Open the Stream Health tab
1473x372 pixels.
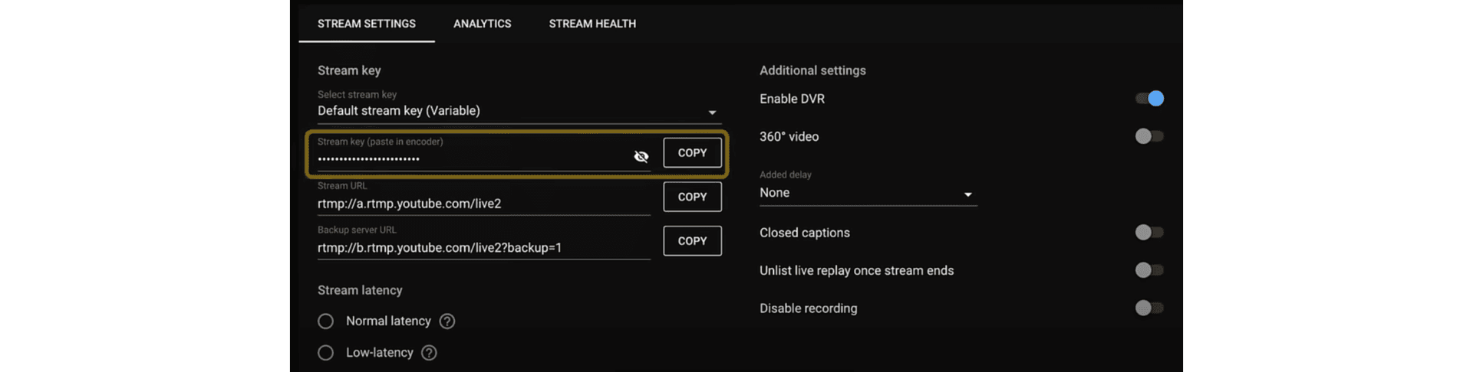tap(592, 24)
